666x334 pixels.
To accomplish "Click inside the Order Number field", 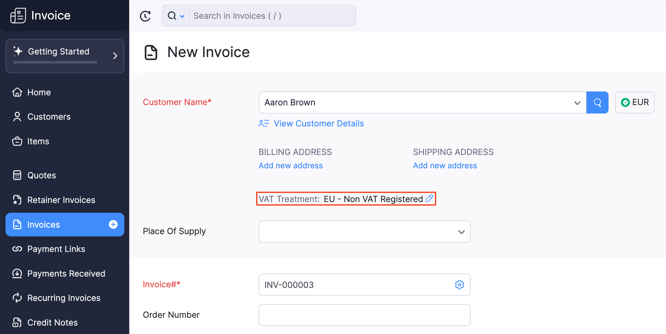I will (x=364, y=315).
